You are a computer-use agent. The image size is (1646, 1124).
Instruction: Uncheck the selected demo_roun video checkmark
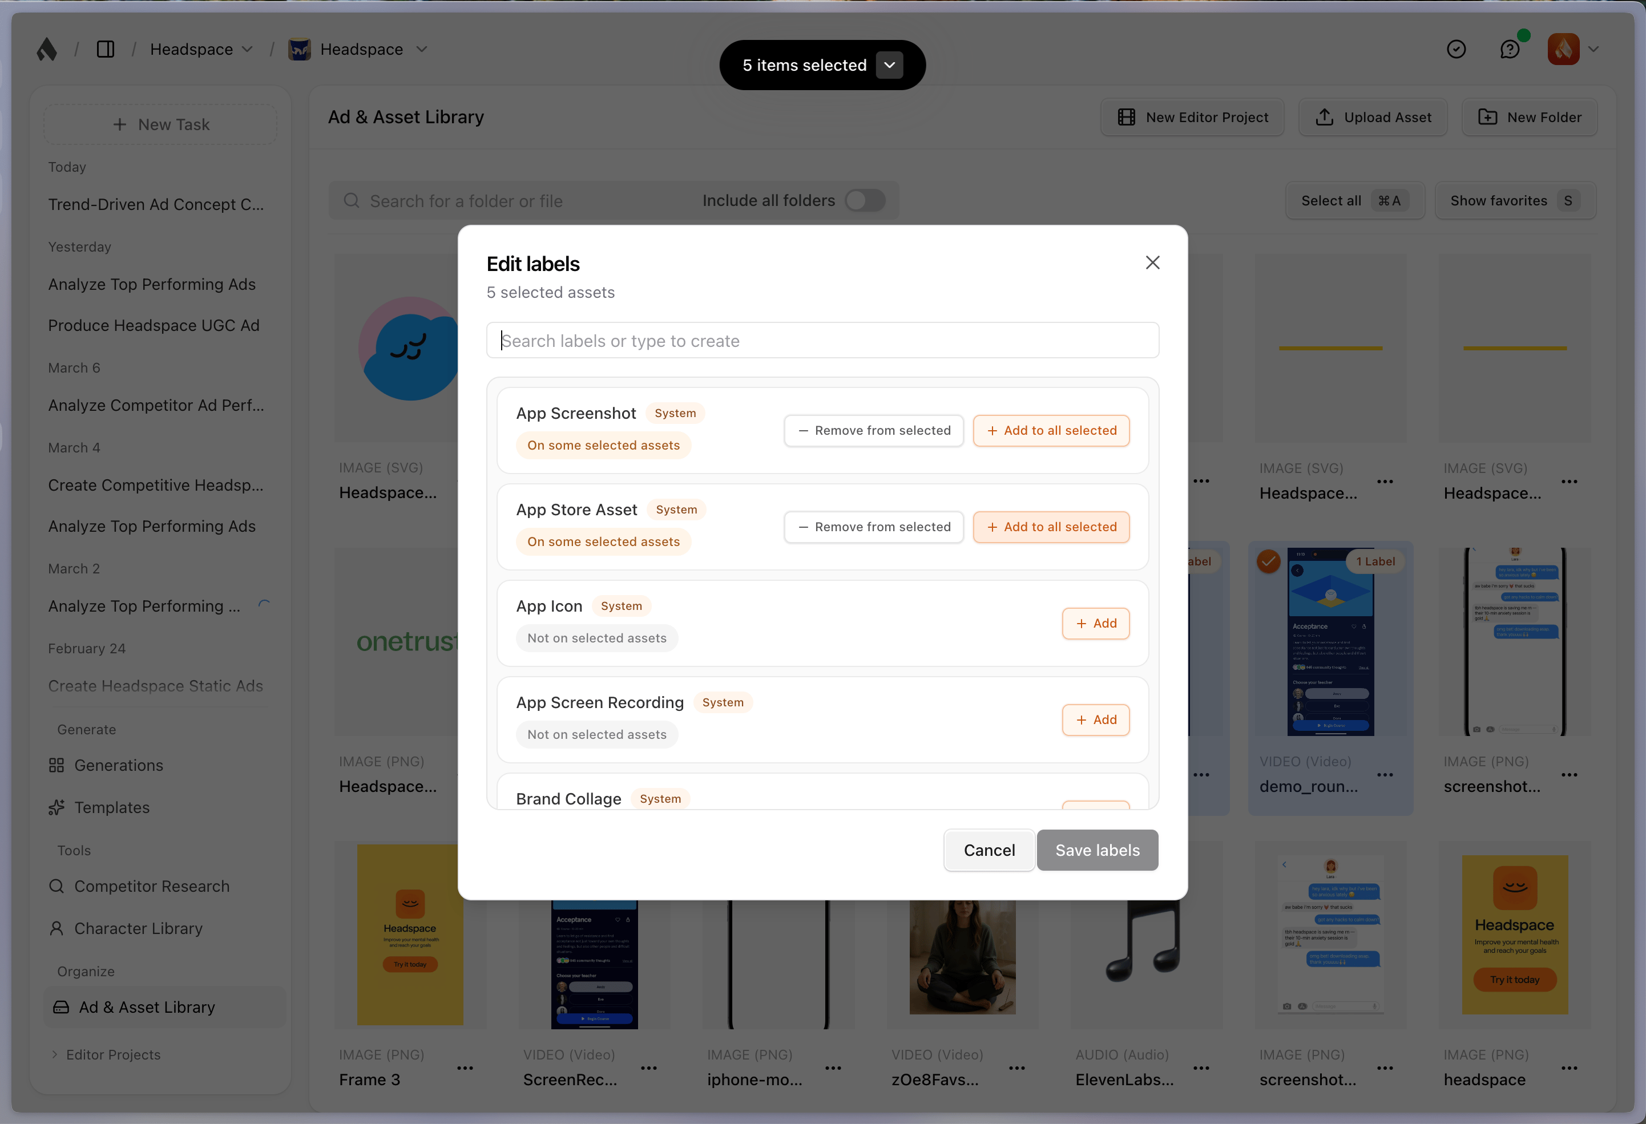1269,561
